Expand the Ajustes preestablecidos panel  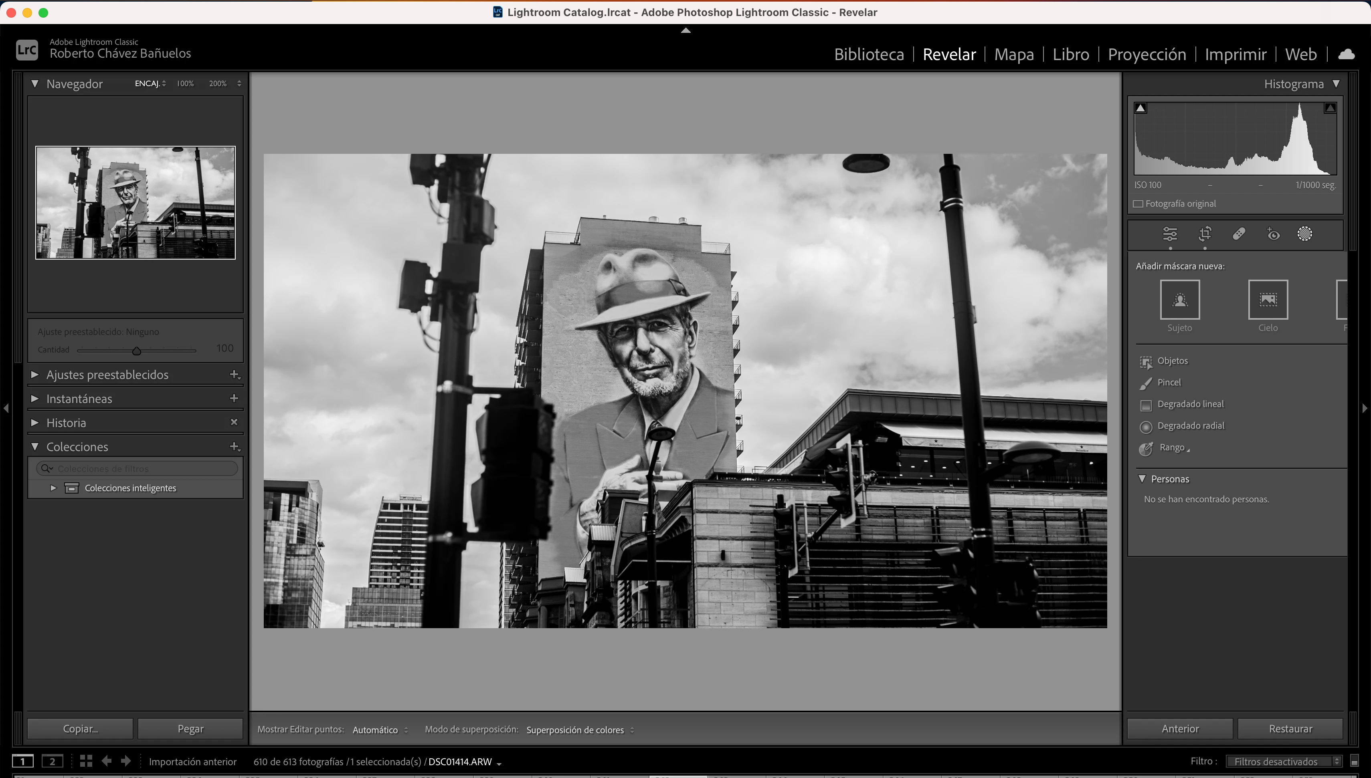pos(107,375)
